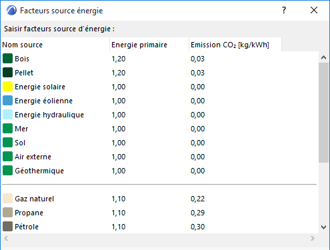Select the Energie éolienne row name
This screenshot has height=250, width=330.
(x=44, y=101)
